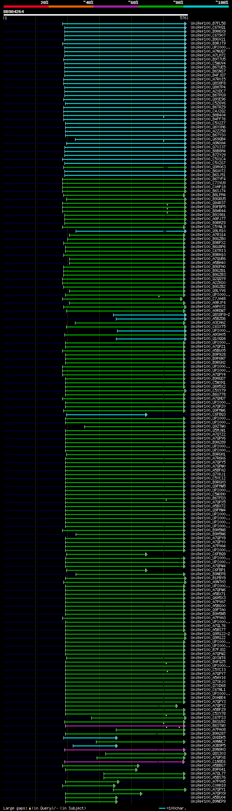Click the UniRef100_B4FJD7 label
The height and width of the screenshot is (811, 232).
[x=208, y=75]
